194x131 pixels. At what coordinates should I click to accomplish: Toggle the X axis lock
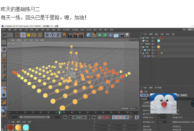tap(47, 35)
